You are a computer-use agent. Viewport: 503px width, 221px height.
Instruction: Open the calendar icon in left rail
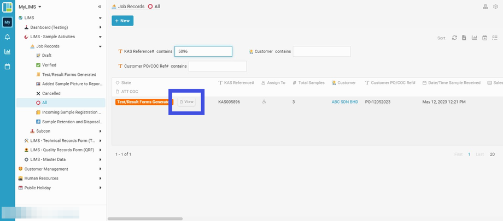(7, 67)
